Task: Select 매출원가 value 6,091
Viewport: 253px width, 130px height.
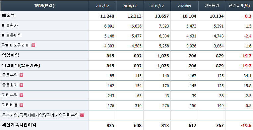Action: tap(109, 26)
